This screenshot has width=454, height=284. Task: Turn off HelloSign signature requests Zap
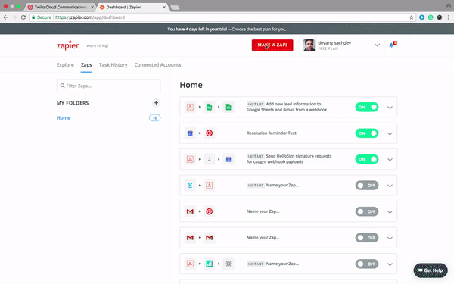coord(367,159)
